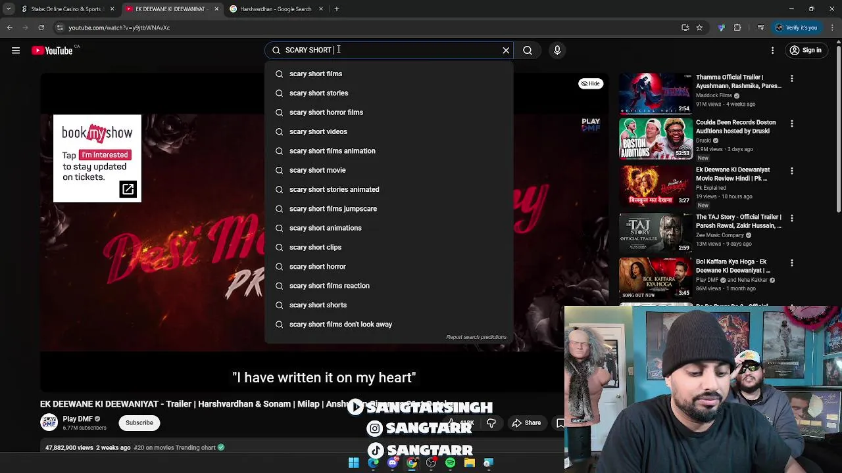842x473 pixels.
Task: Select suggestion 'scary short films animation'
Action: pos(389,151)
